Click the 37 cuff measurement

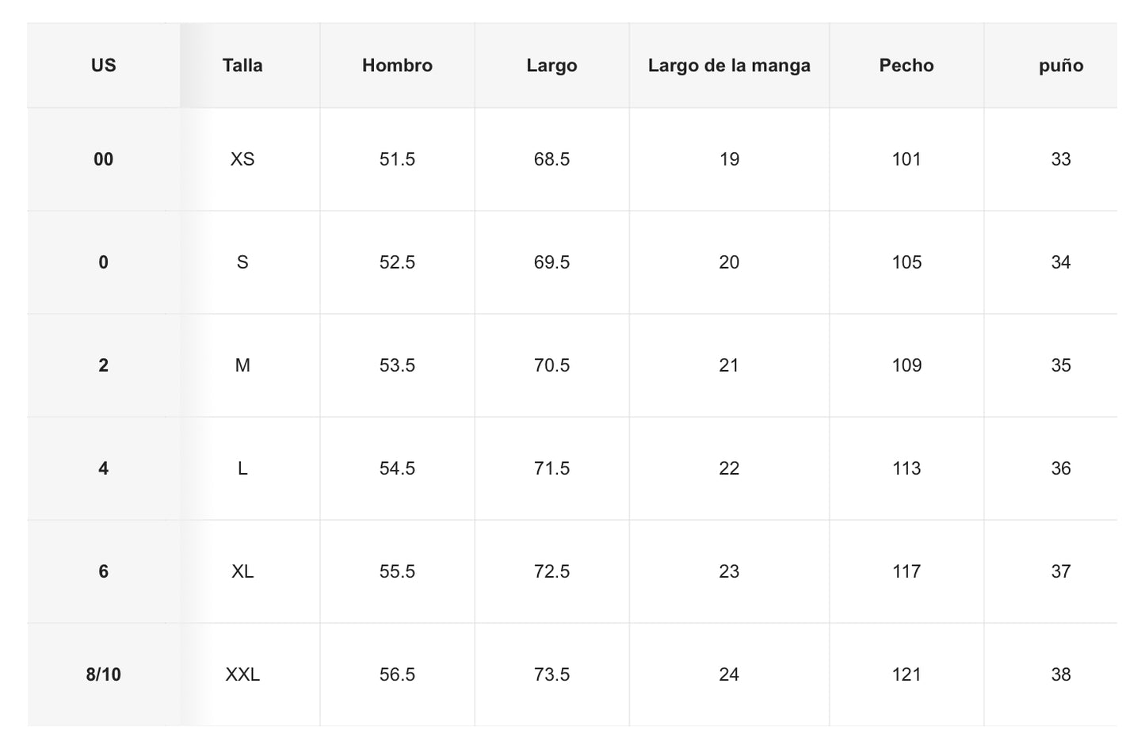tap(1061, 571)
